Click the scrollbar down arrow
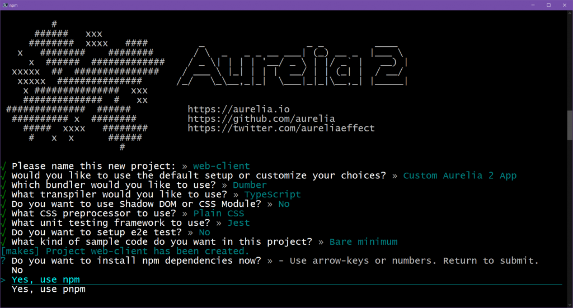Image resolution: width=573 pixels, height=308 pixels. click(x=570, y=305)
